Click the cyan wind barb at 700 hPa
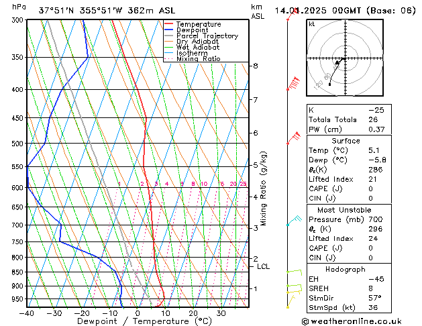 pyautogui.click(x=294, y=220)
